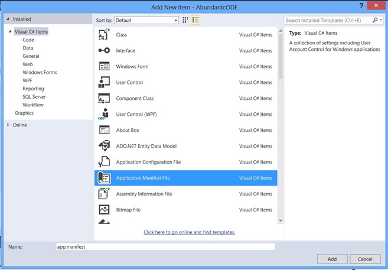The image size is (388, 270).
Task: Select the Assembly Information File label
Action: [x=144, y=194]
